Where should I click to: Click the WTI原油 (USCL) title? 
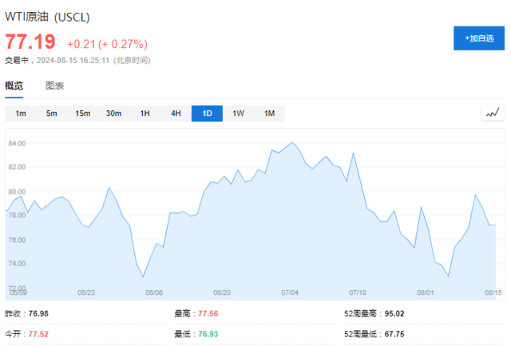(x=47, y=17)
